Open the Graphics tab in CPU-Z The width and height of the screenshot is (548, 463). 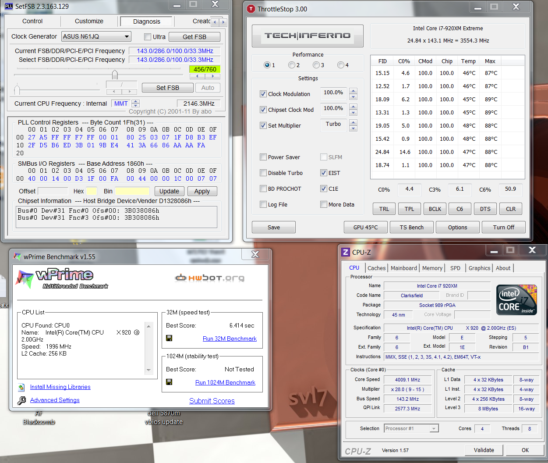(x=479, y=268)
